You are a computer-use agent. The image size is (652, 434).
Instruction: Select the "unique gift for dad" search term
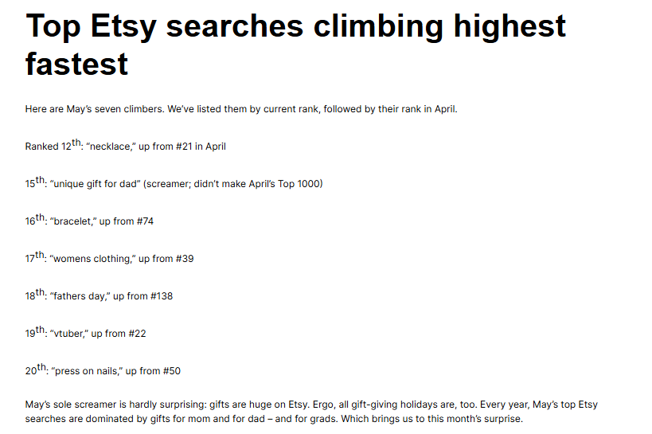pyautogui.click(x=96, y=184)
